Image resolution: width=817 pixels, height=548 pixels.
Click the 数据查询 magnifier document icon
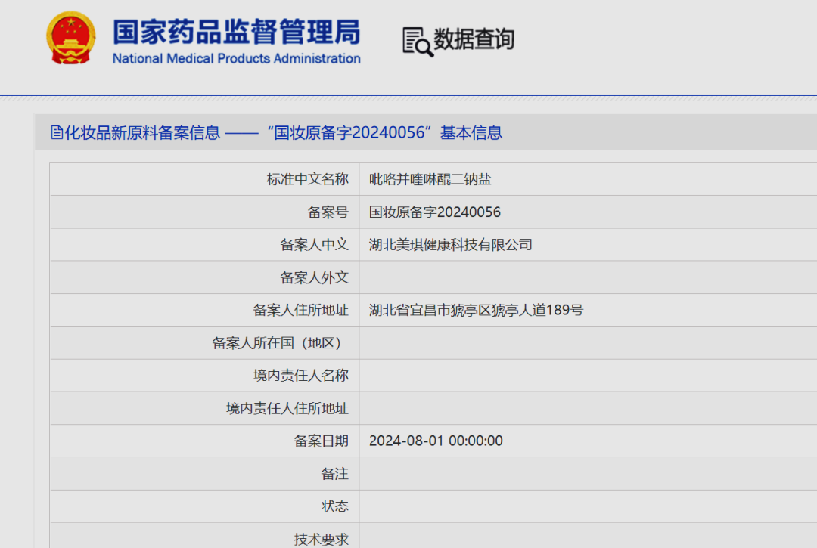pos(418,41)
